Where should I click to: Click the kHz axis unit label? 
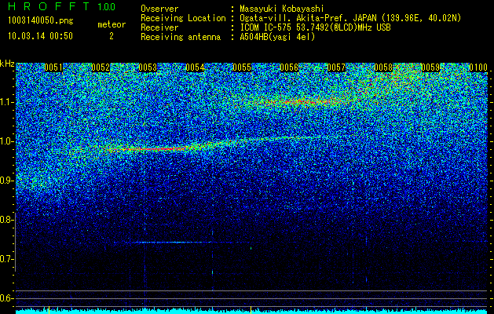pyautogui.click(x=7, y=64)
